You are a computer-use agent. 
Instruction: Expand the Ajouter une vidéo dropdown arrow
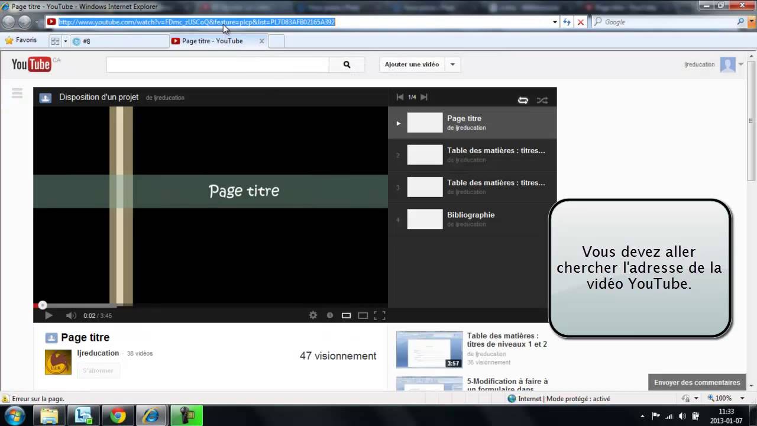click(x=452, y=64)
